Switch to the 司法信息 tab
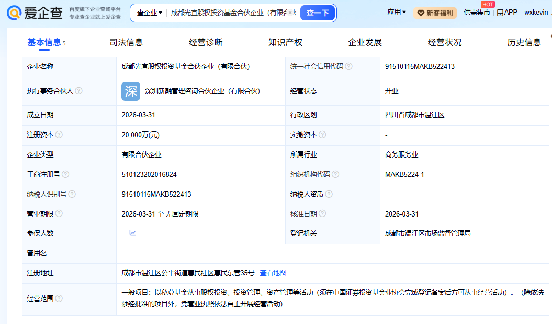552x324 pixels. click(x=126, y=42)
